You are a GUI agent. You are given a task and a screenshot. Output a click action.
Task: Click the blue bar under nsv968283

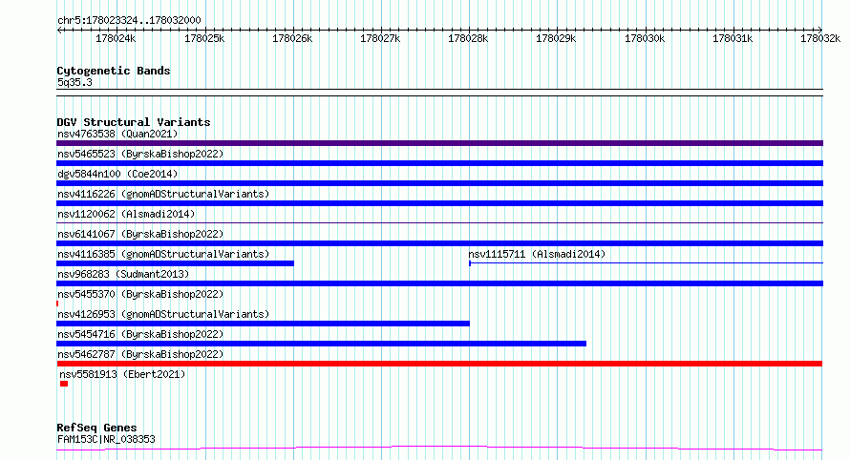pyautogui.click(x=439, y=283)
